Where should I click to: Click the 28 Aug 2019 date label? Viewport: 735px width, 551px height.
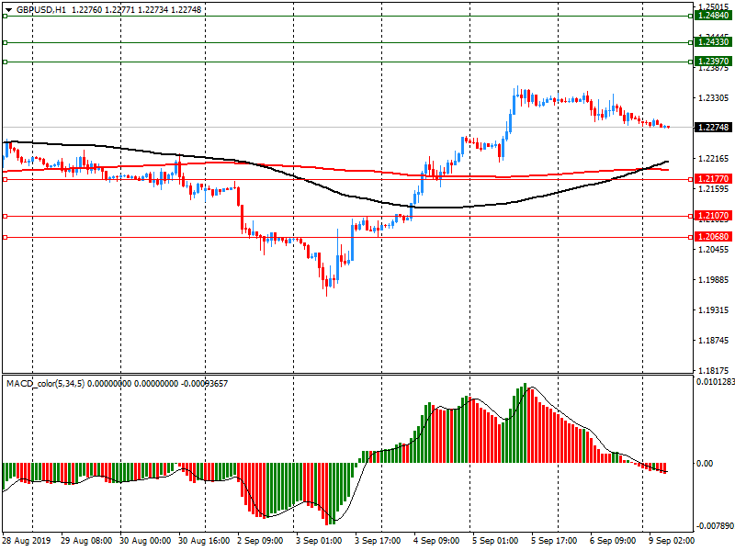27,541
